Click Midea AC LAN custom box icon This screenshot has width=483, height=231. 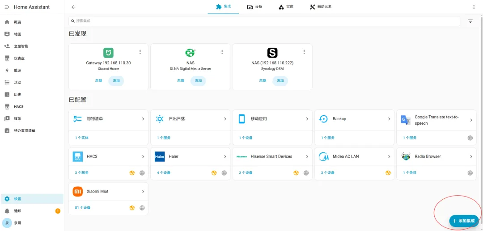click(388, 173)
